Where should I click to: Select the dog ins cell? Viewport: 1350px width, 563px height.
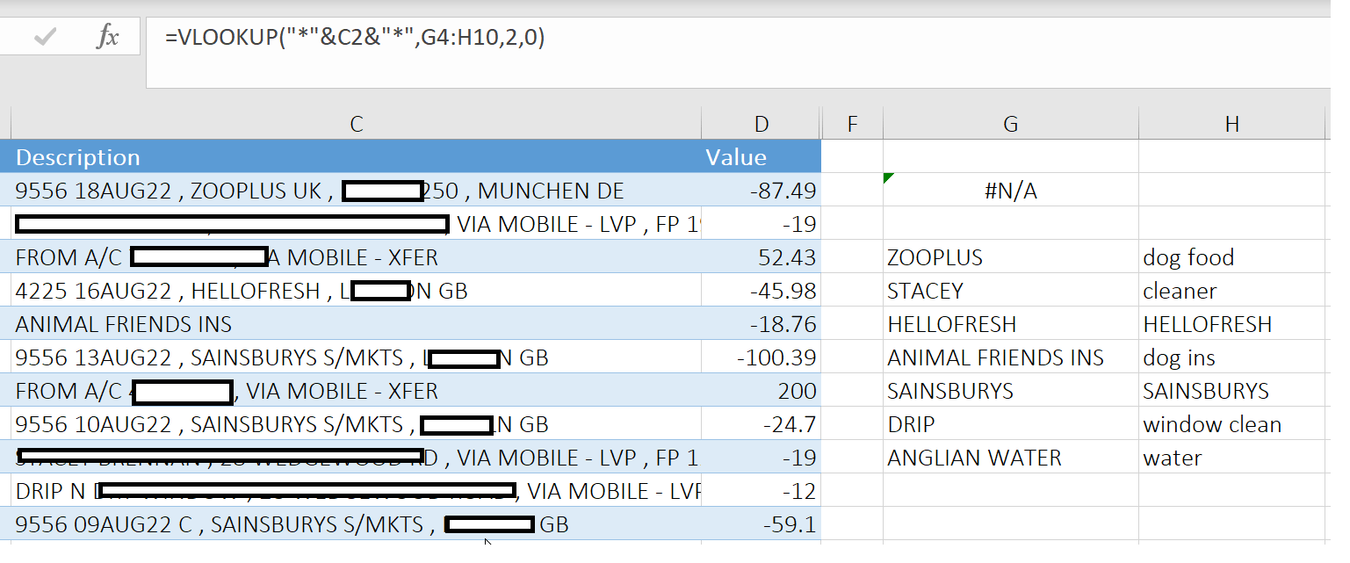[x=1231, y=357]
